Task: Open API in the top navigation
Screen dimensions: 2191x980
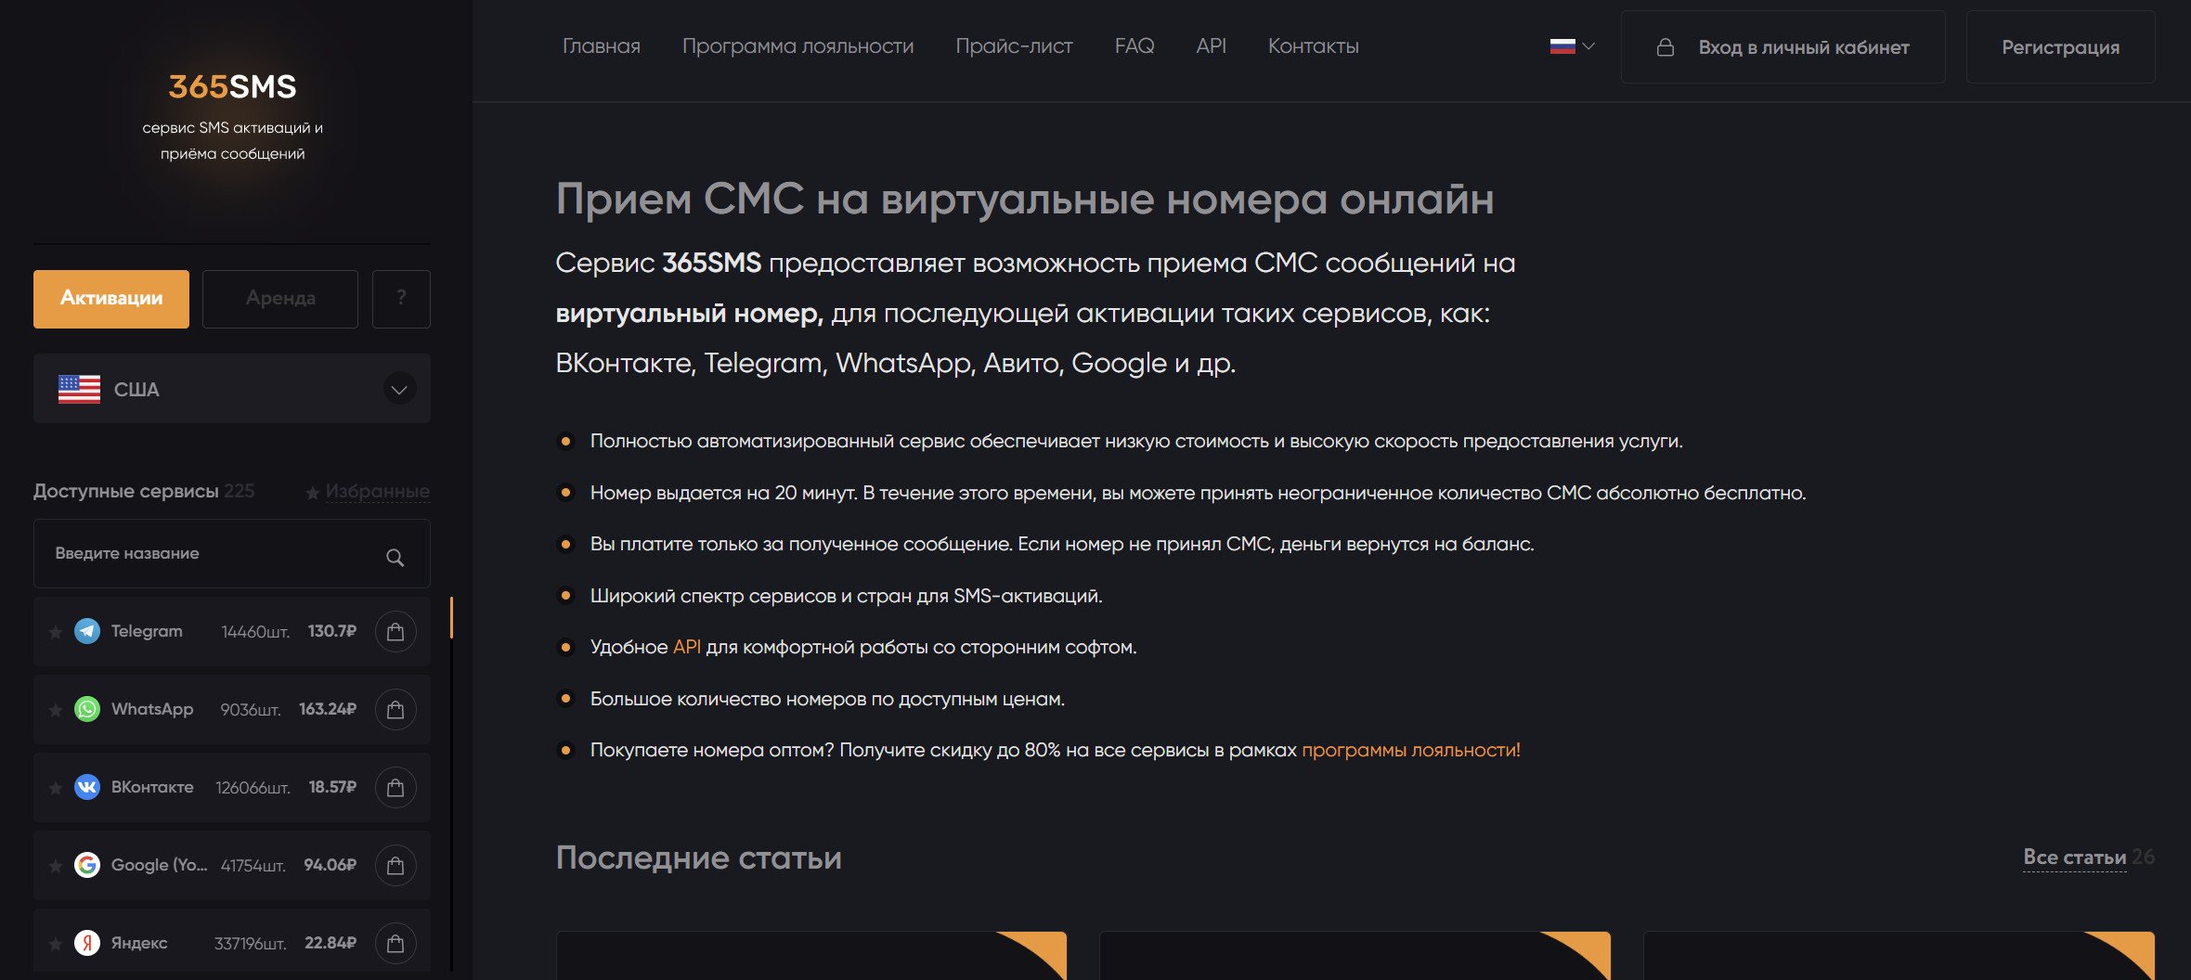Action: coord(1212,46)
